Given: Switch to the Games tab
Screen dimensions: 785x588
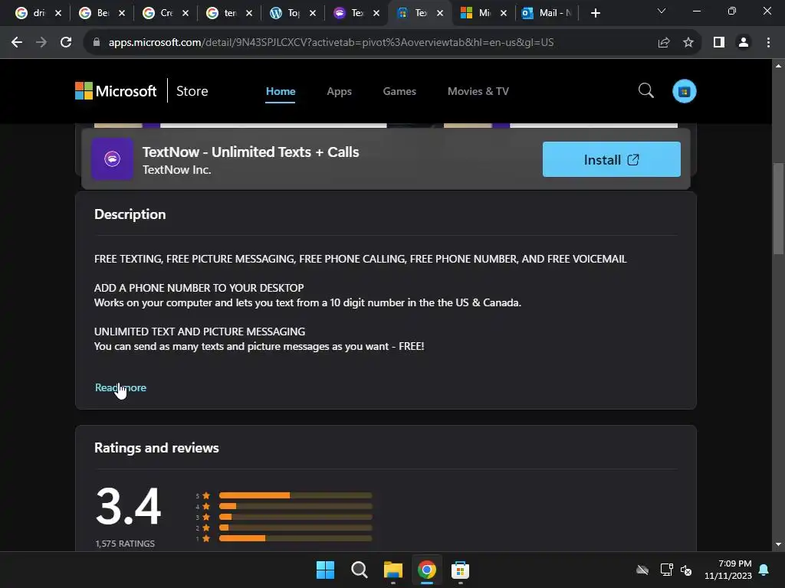Looking at the screenshot, I should [399, 91].
